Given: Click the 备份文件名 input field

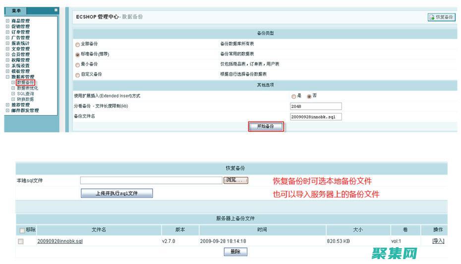Looking at the screenshot, I should pyautogui.click(x=316, y=117).
